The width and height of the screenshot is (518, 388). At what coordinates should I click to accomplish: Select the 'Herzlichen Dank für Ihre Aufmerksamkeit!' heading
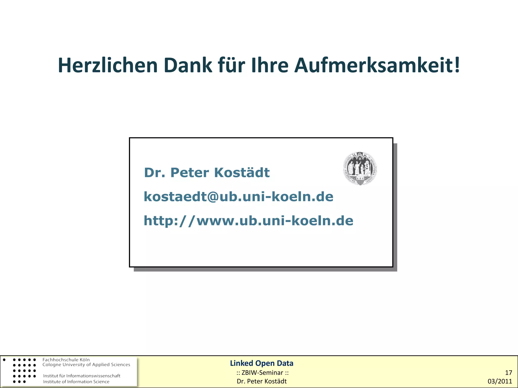[259, 65]
